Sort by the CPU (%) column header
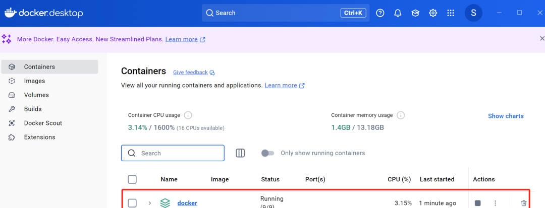Image resolution: width=545 pixels, height=208 pixels. coord(399,179)
